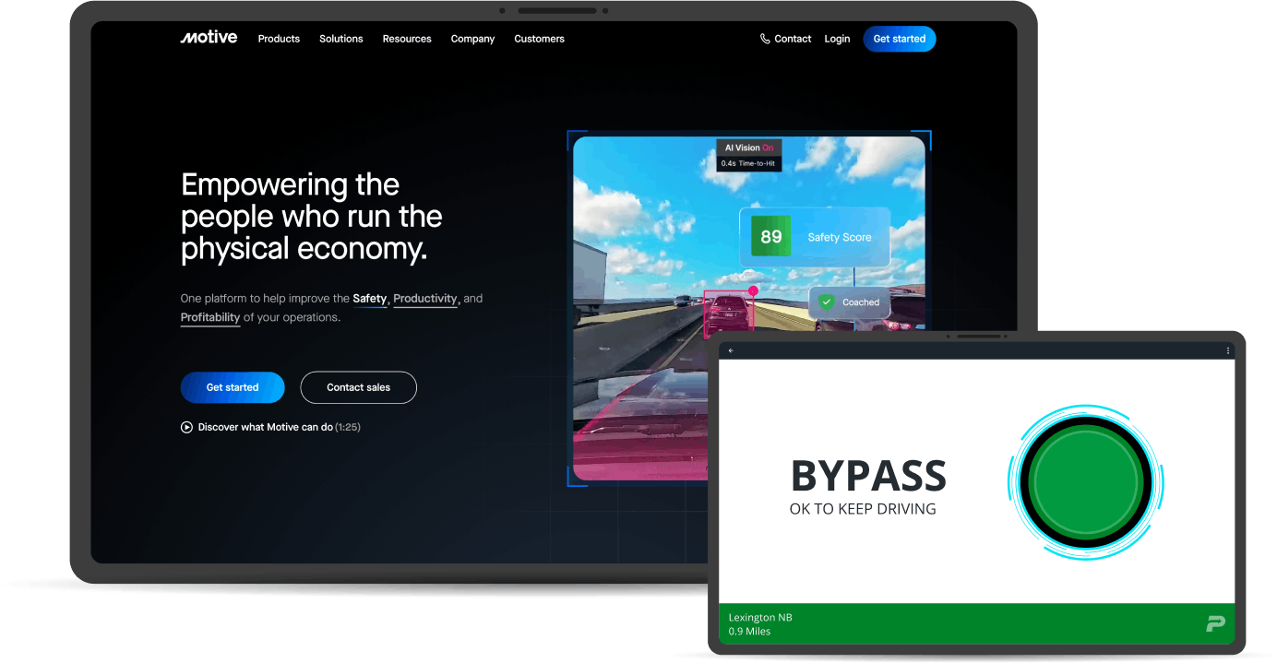Click the Login link

click(x=837, y=39)
